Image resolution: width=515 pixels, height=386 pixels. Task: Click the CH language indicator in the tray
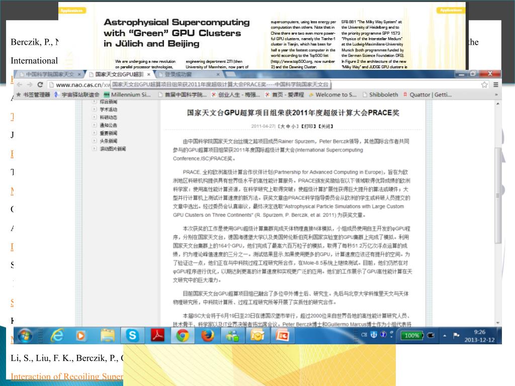364,335
